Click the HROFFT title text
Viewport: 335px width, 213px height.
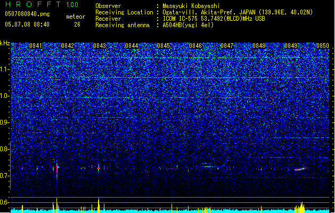(33, 4)
